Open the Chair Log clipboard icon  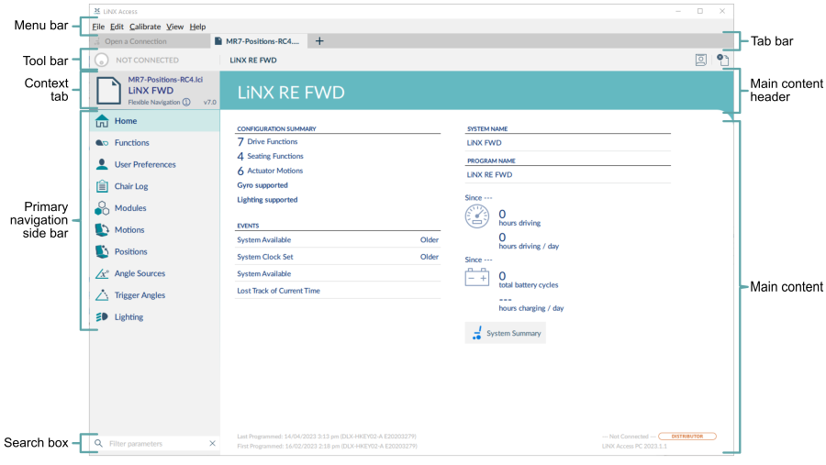click(102, 186)
